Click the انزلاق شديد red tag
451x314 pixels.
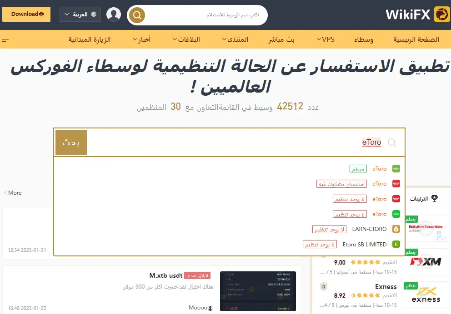point(197,275)
